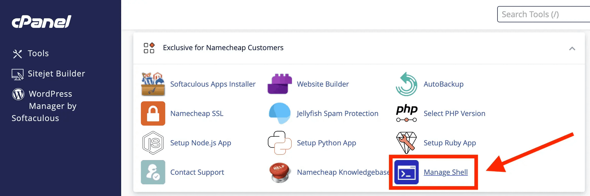Open the Website Builder link
This screenshot has height=196, width=590.
(x=323, y=84)
